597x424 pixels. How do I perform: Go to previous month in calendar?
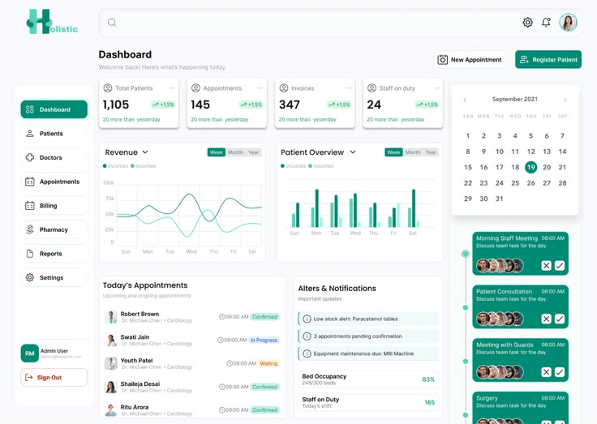(465, 100)
